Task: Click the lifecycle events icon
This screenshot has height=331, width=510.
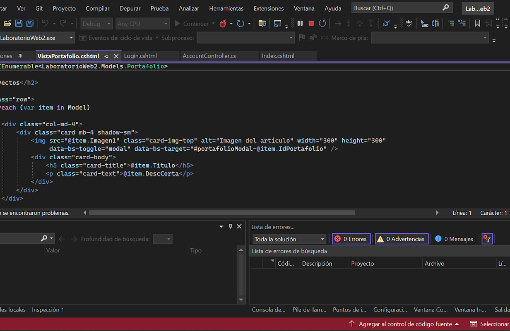Action: tap(83, 38)
